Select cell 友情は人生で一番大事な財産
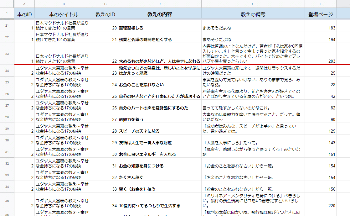 tap(160, 140)
